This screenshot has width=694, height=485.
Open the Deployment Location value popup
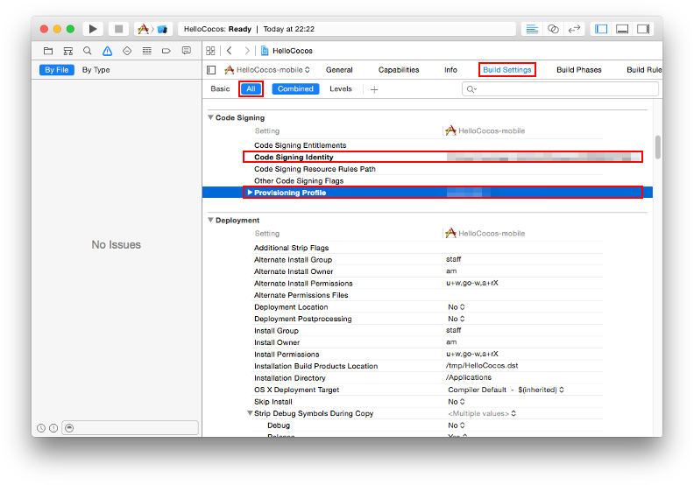[457, 306]
